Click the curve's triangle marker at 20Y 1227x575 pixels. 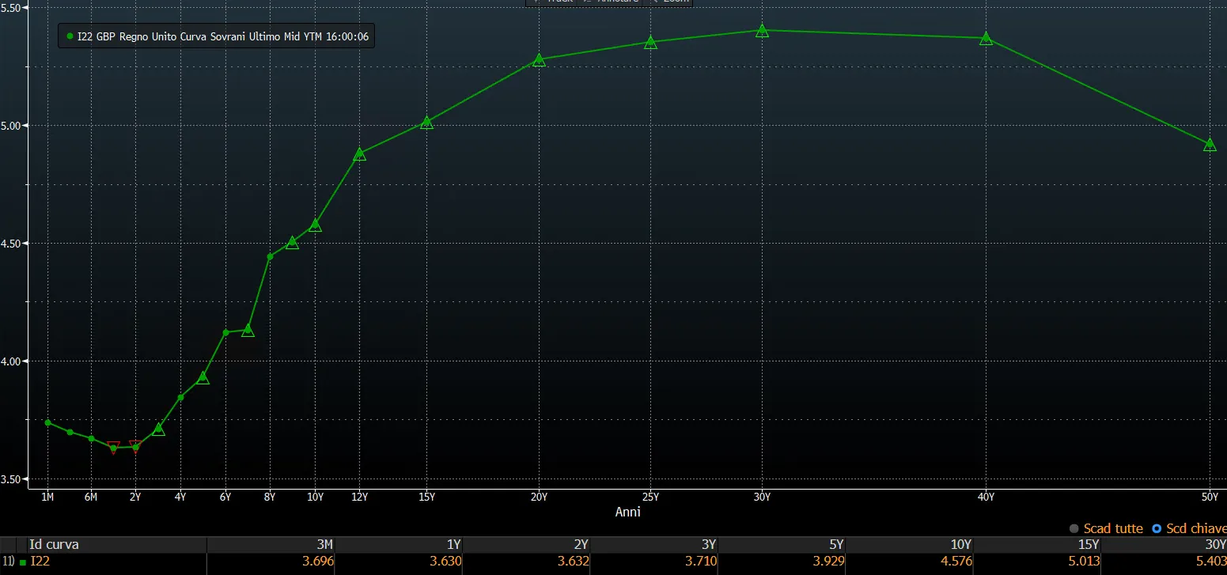tap(539, 59)
